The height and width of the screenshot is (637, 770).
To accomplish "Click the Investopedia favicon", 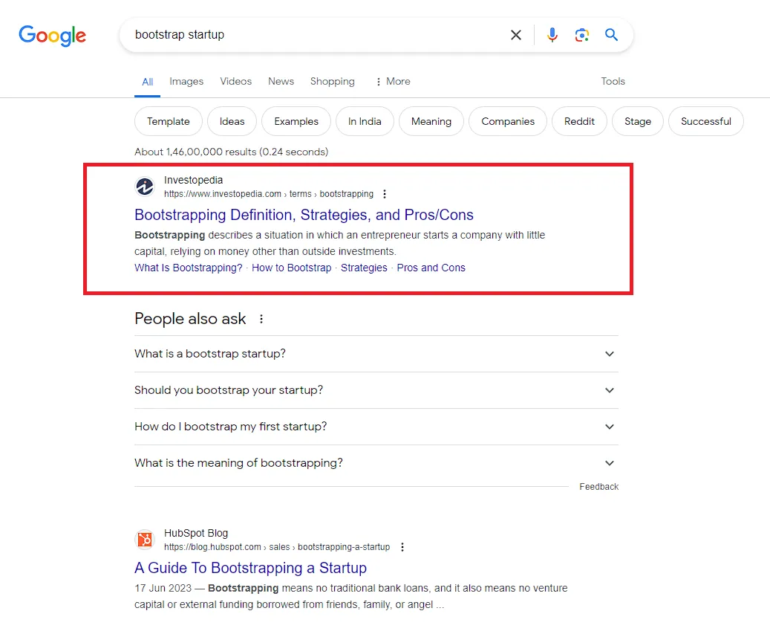I will coord(145,187).
